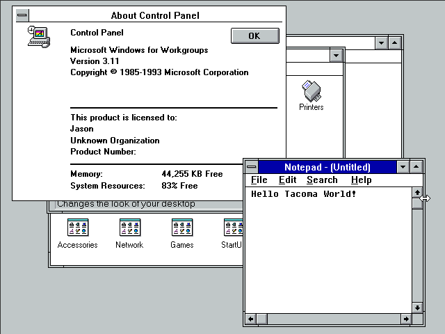Image resolution: width=445 pixels, height=334 pixels.
Task: Click Notepad vertical scrollbar up arrow
Action: 417,193
